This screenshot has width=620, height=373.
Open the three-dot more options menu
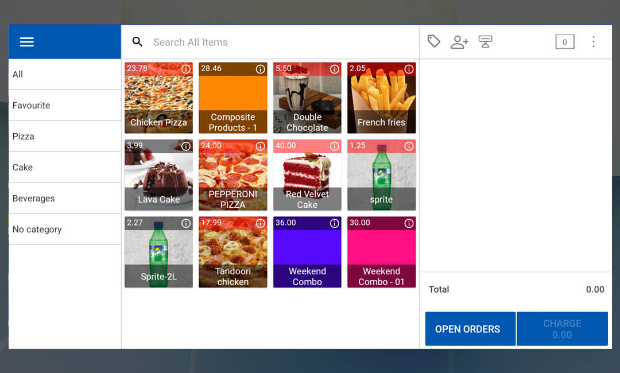(594, 42)
